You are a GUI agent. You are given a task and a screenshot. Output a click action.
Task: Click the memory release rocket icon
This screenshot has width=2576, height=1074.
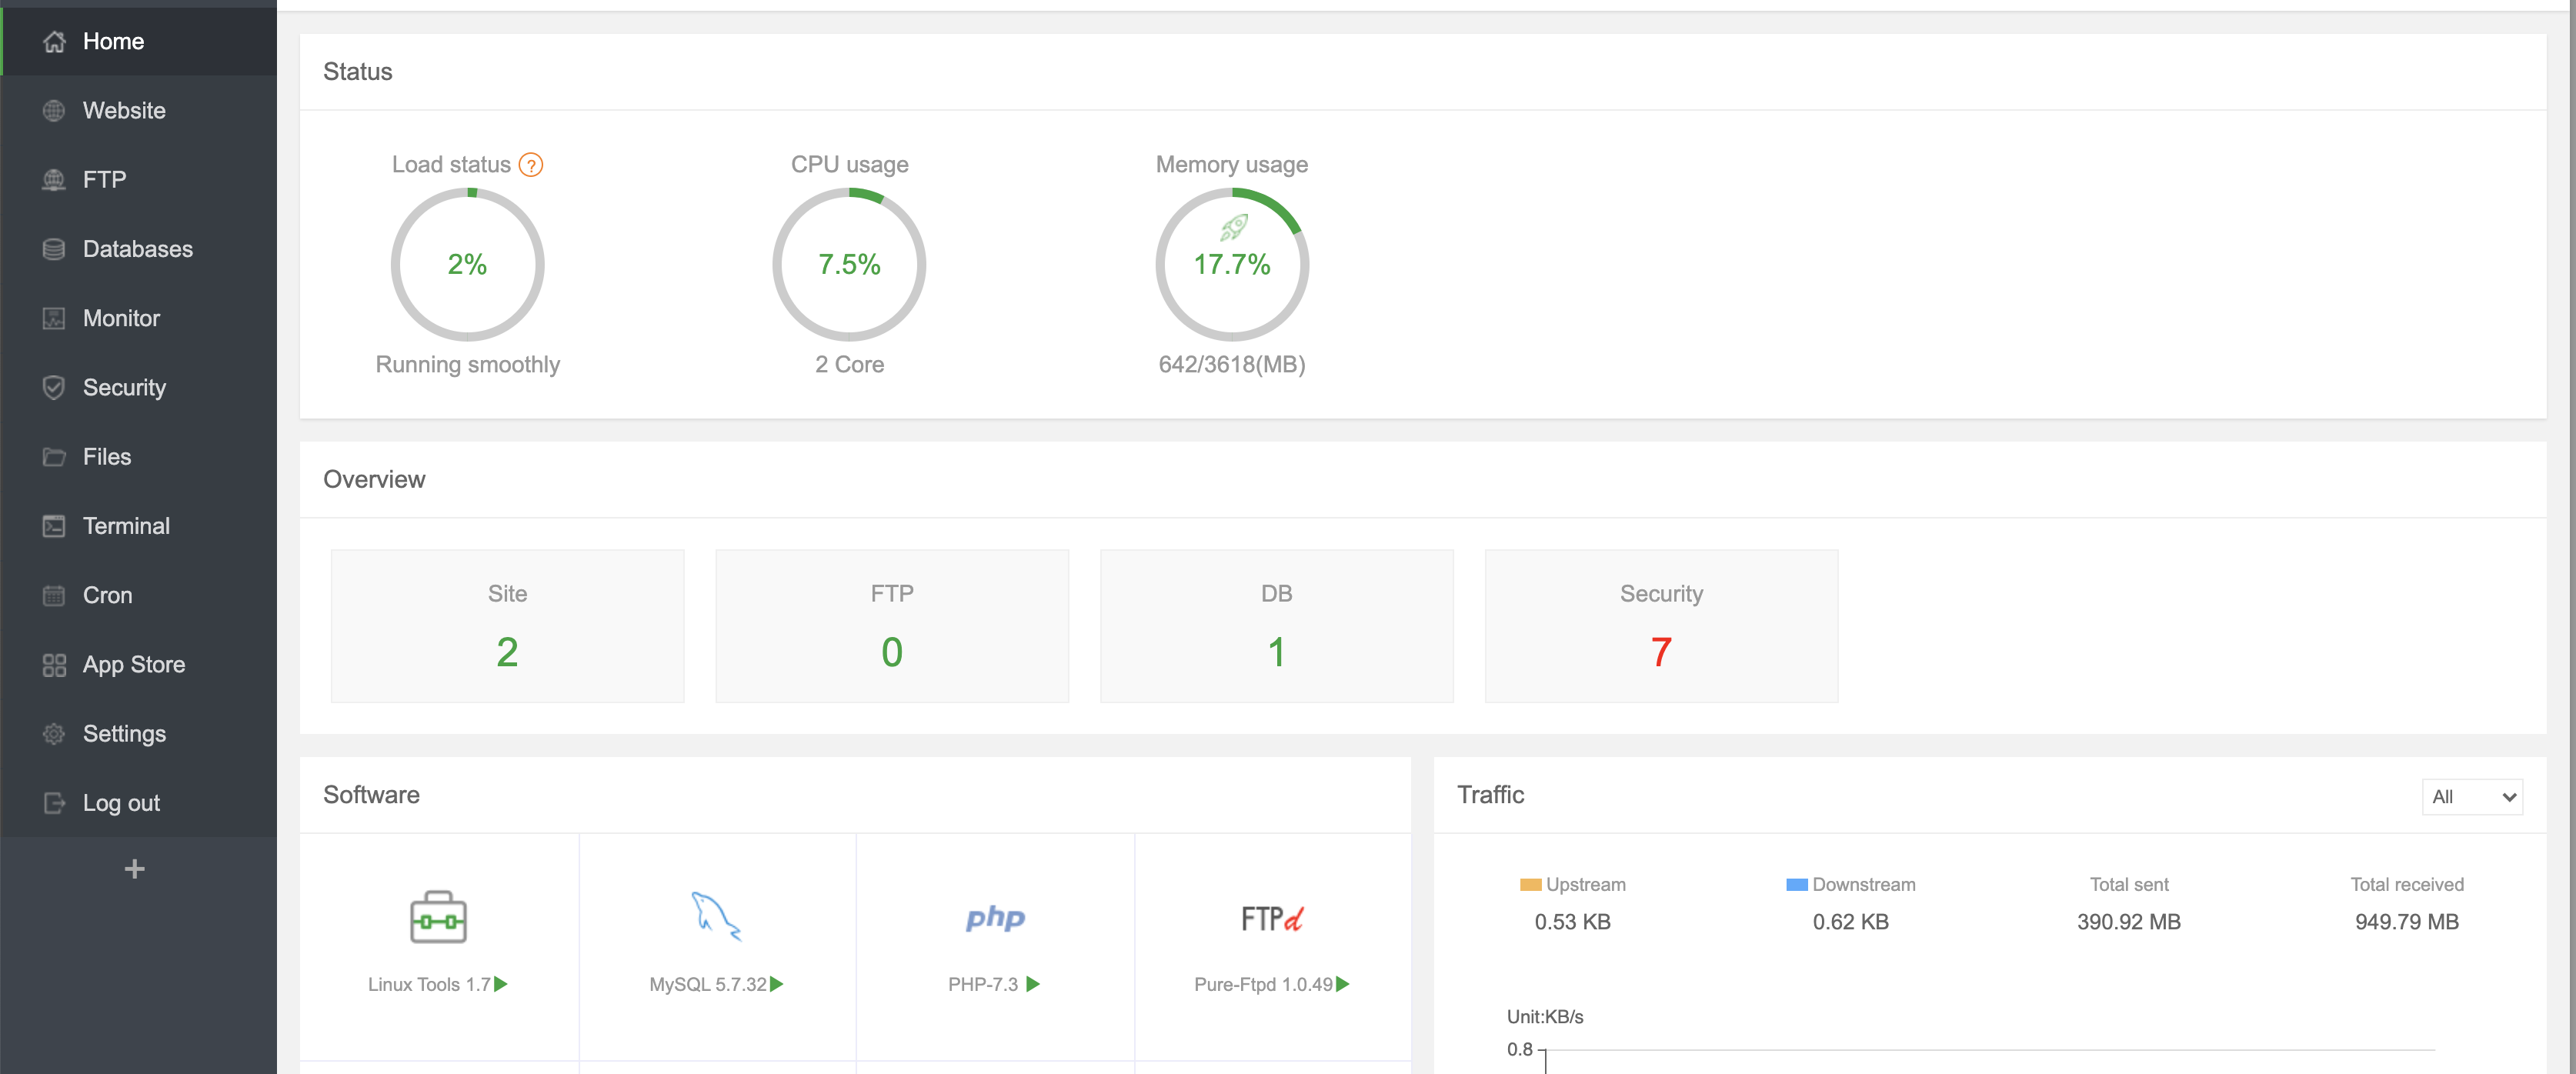click(1233, 228)
